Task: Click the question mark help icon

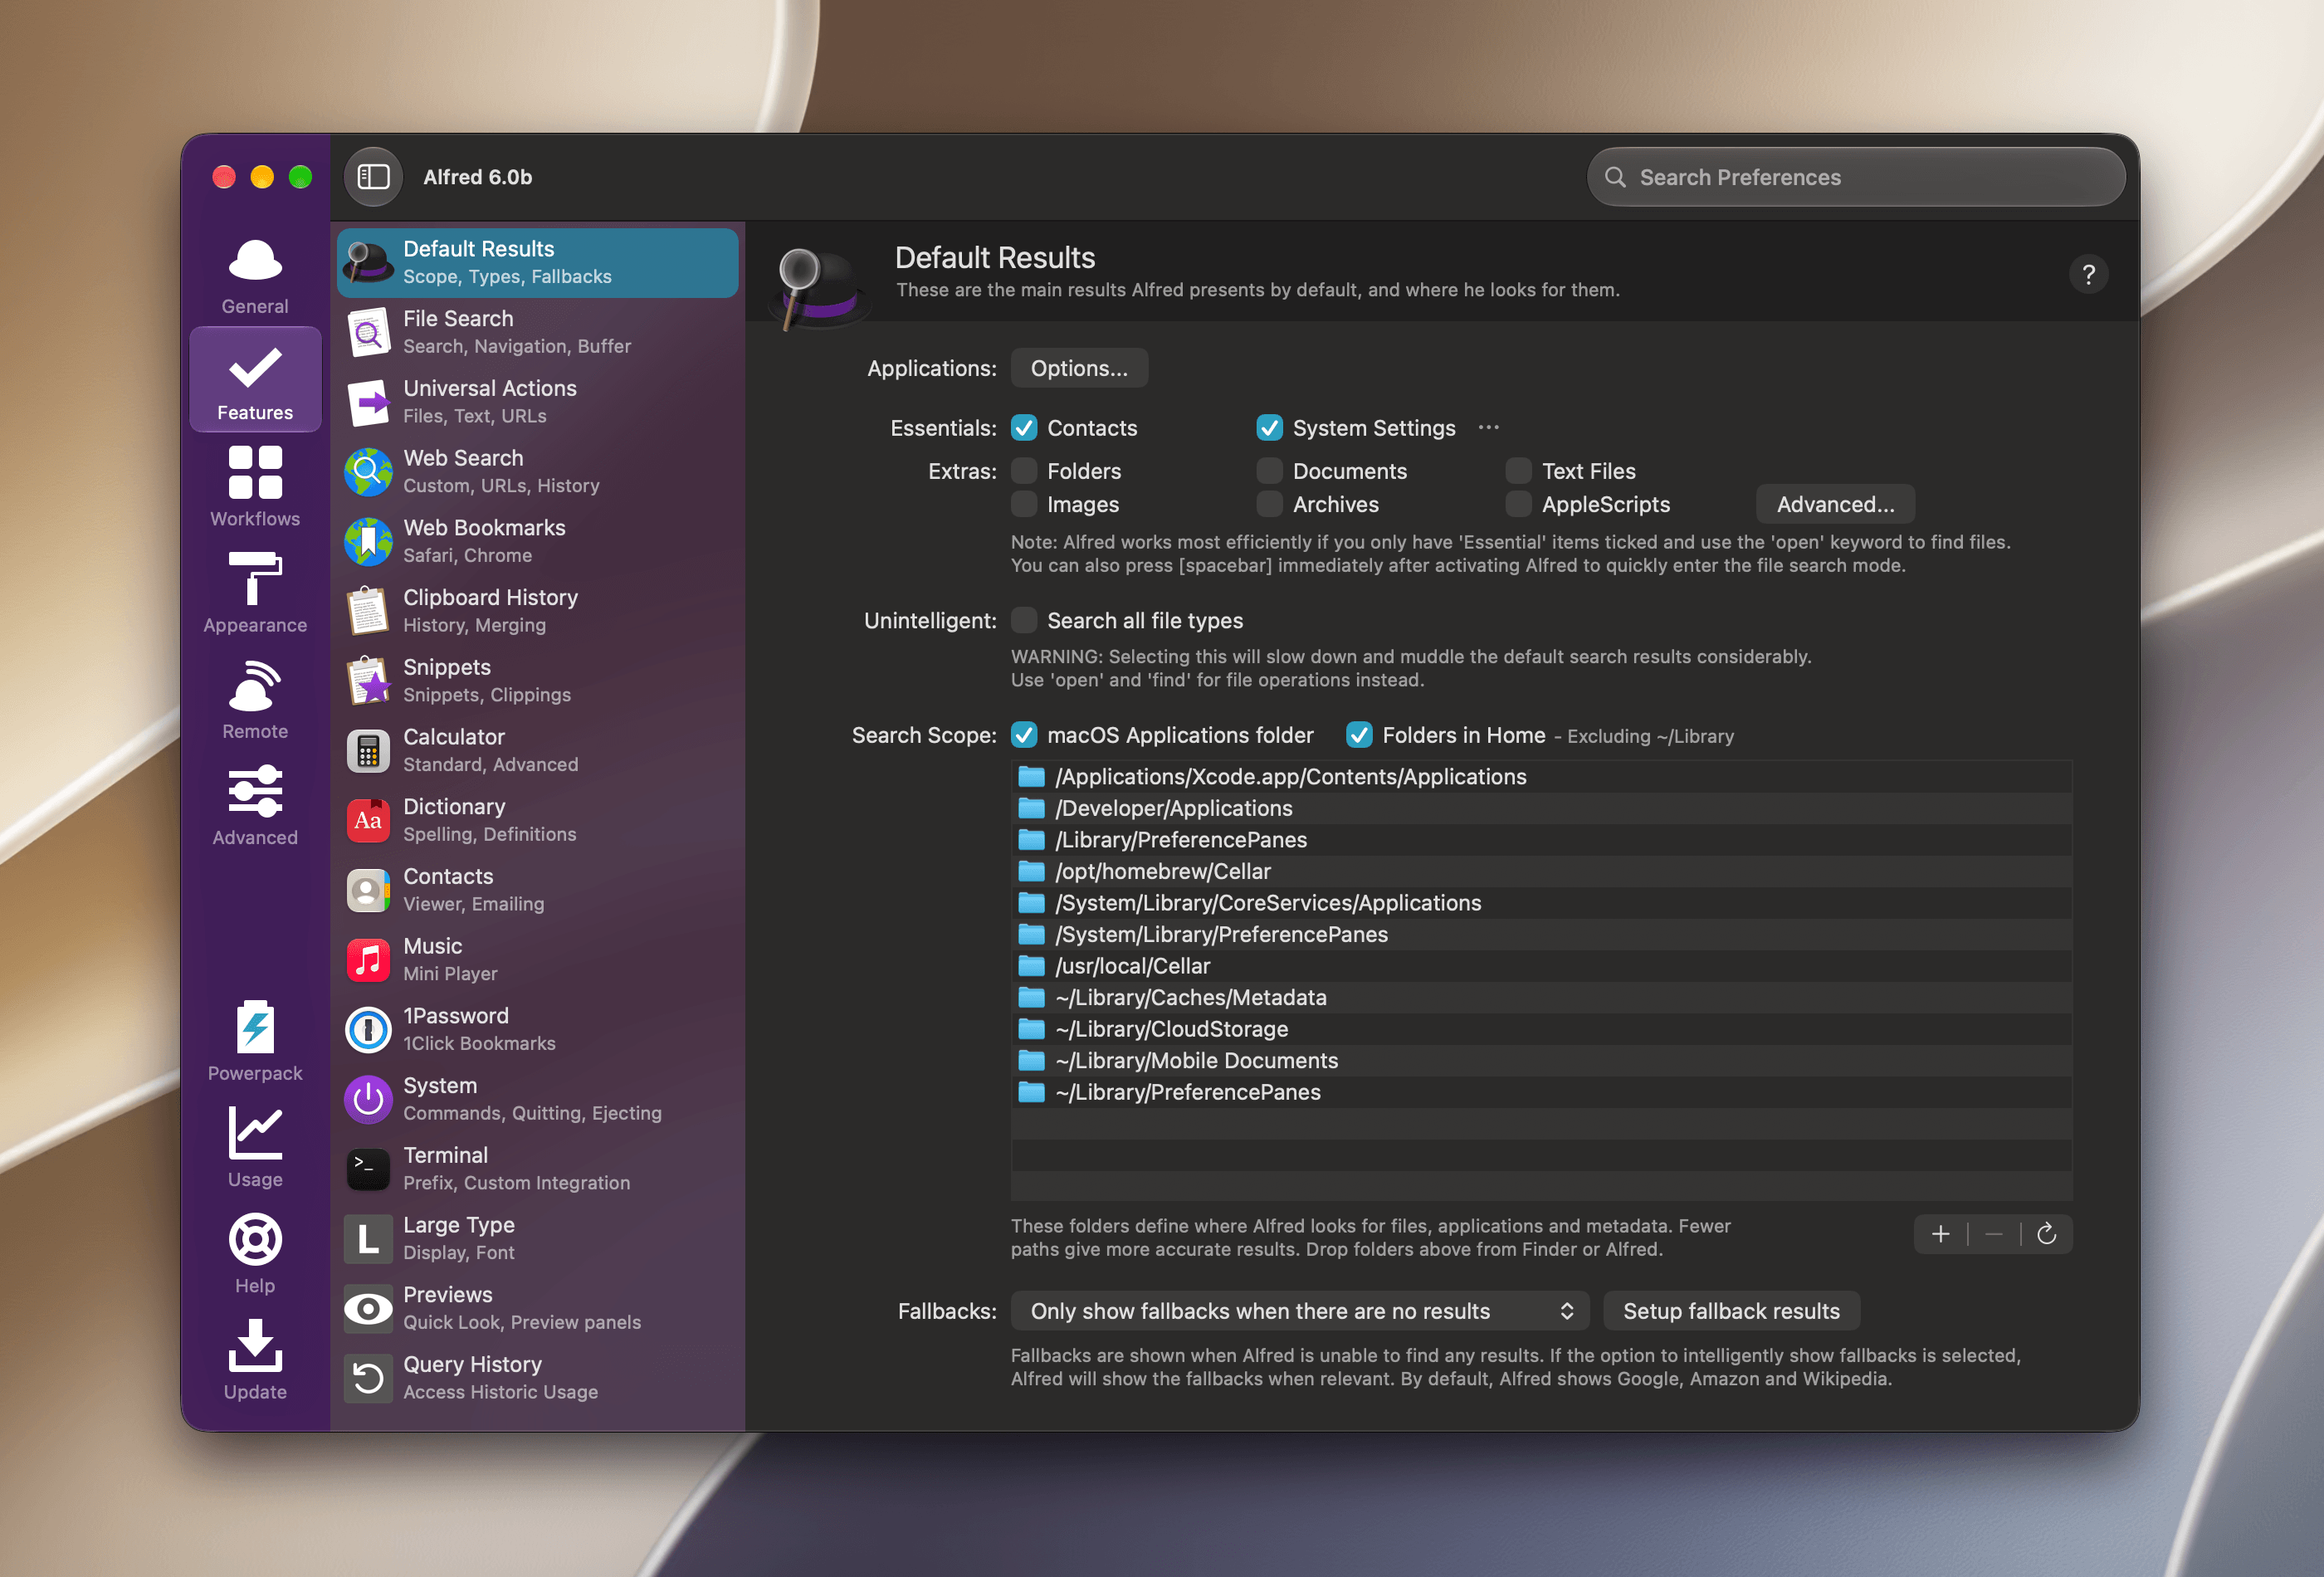Action: [x=2088, y=274]
